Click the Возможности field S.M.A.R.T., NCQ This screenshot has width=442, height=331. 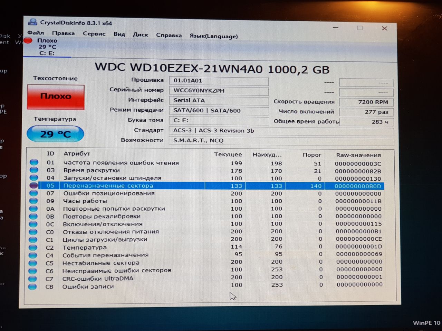[281, 141]
